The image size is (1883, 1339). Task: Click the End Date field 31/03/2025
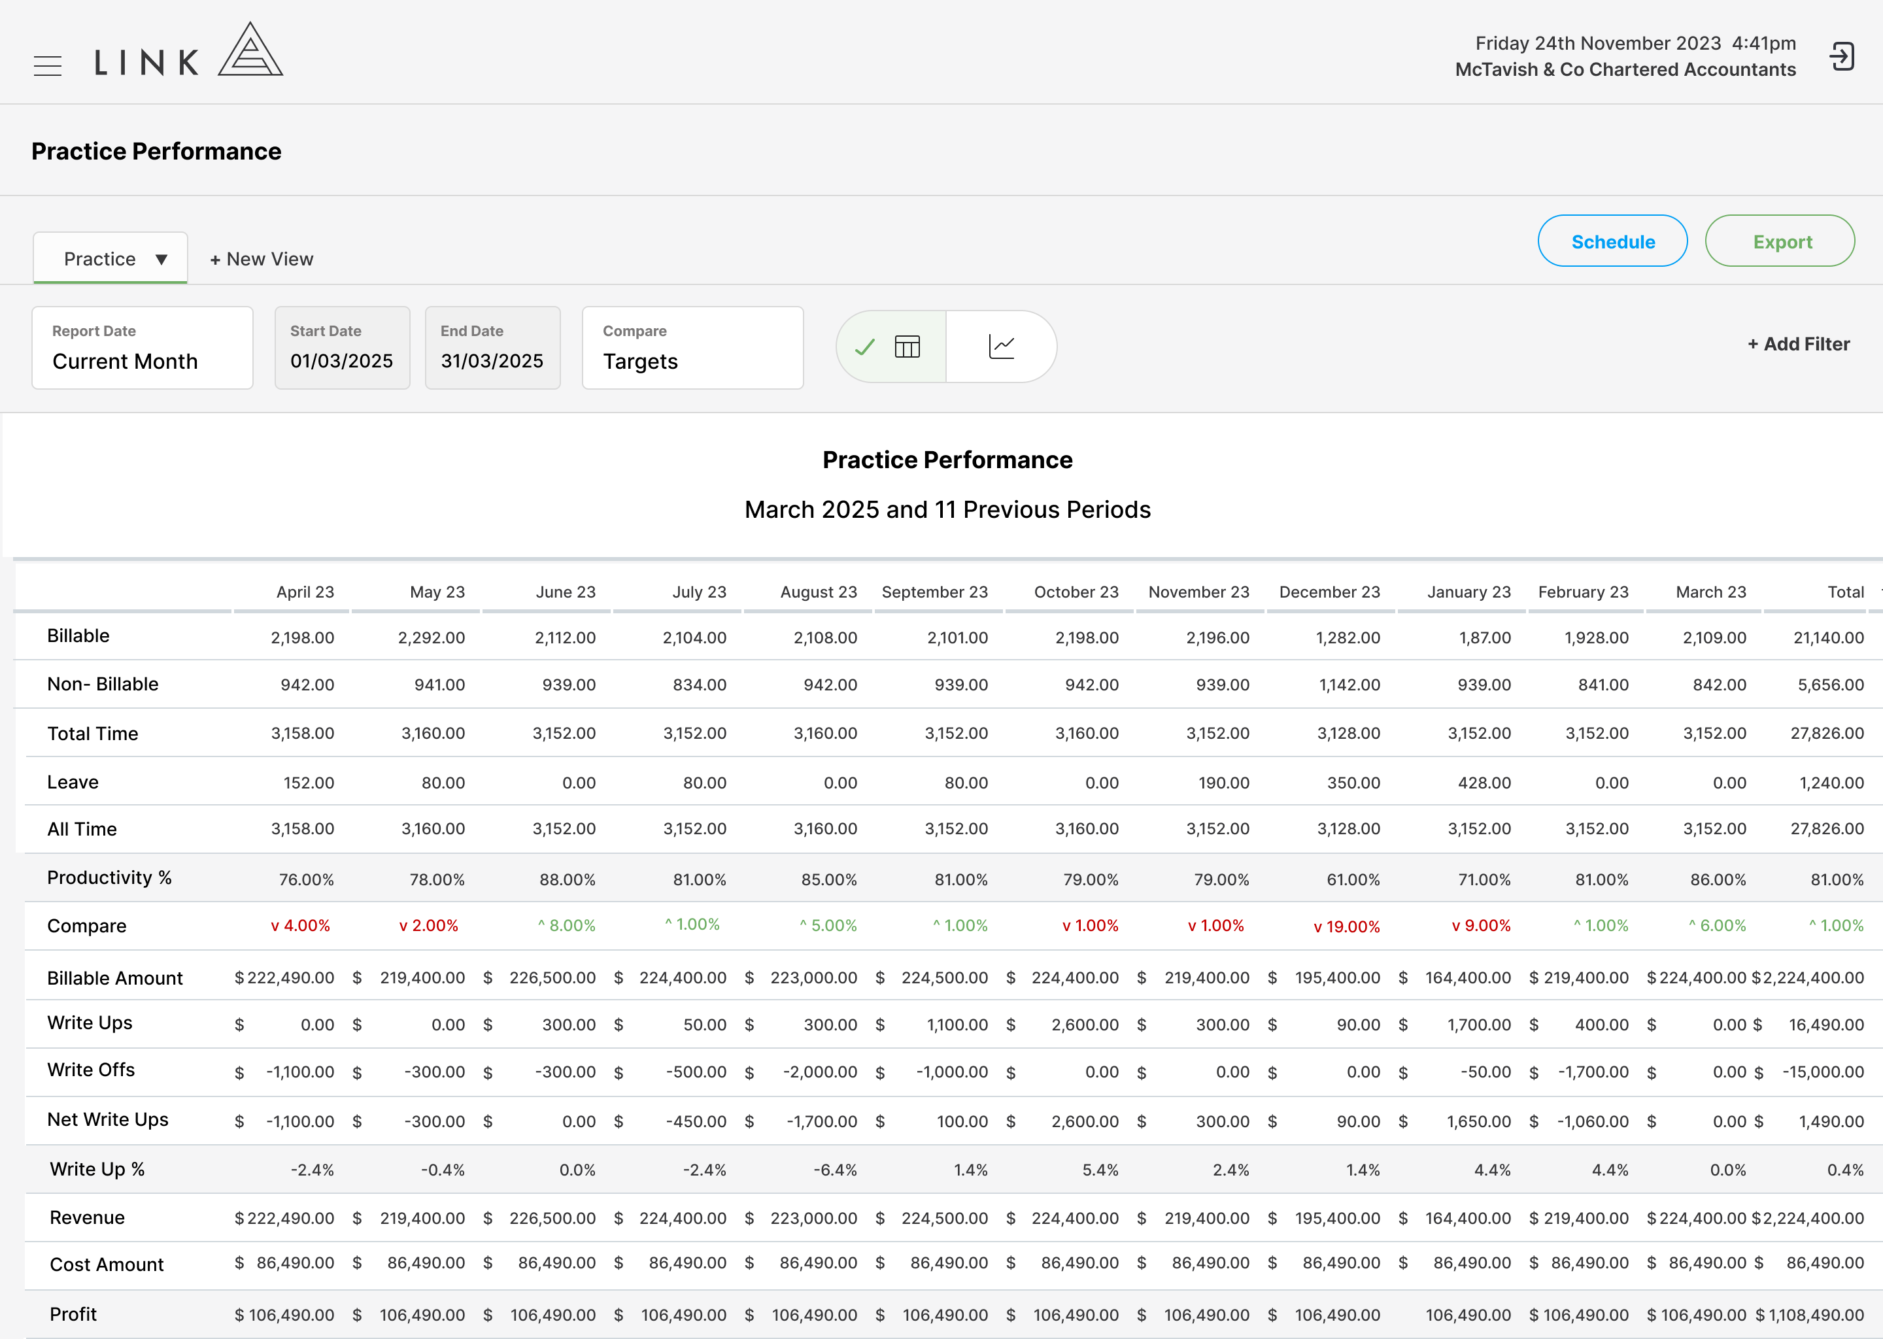click(493, 348)
